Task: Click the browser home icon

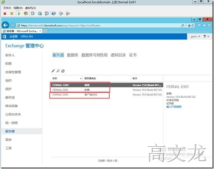Action: (x=199, y=25)
